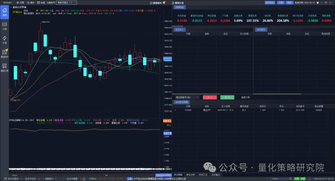
Task: Click the green 卖出 sell button
Action: 227,97
